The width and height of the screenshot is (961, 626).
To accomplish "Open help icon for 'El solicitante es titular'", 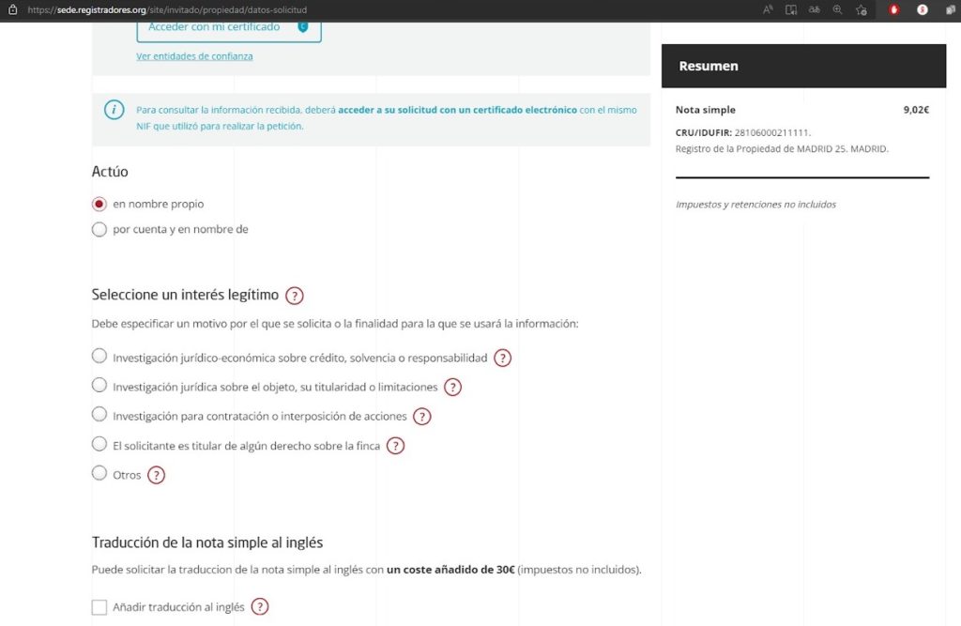I will [x=395, y=446].
